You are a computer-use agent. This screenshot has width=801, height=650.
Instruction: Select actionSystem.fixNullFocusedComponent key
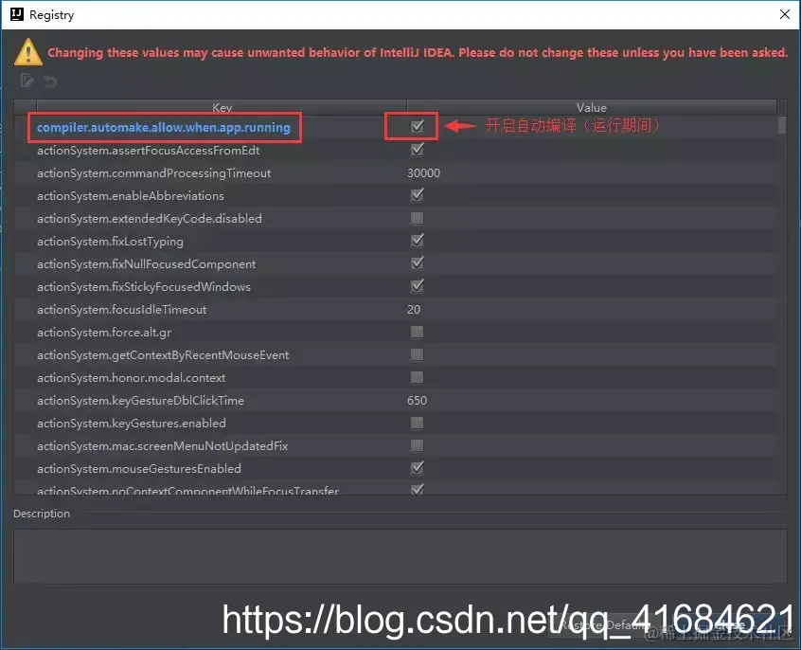(146, 264)
